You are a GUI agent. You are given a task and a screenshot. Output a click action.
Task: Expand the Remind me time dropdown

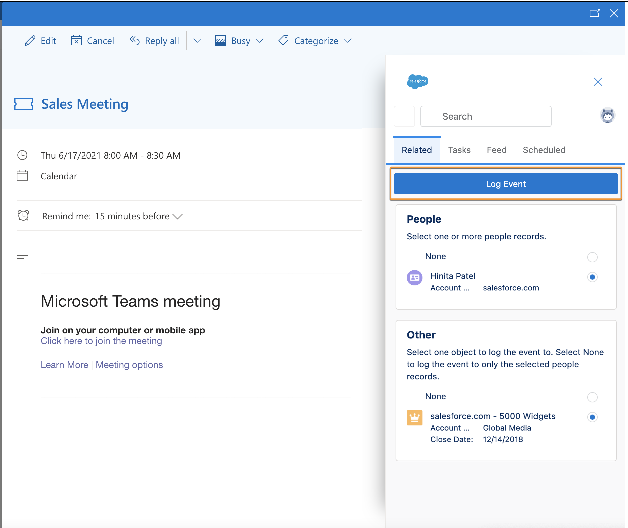pyautogui.click(x=178, y=216)
